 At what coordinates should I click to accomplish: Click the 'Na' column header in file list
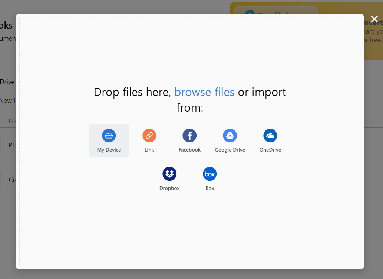(x=12, y=121)
